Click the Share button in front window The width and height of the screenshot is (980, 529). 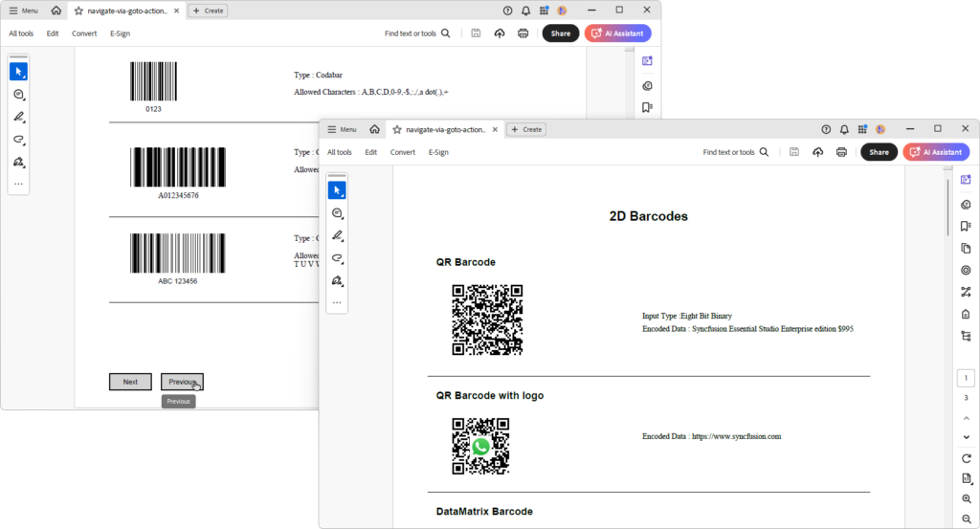coord(879,152)
